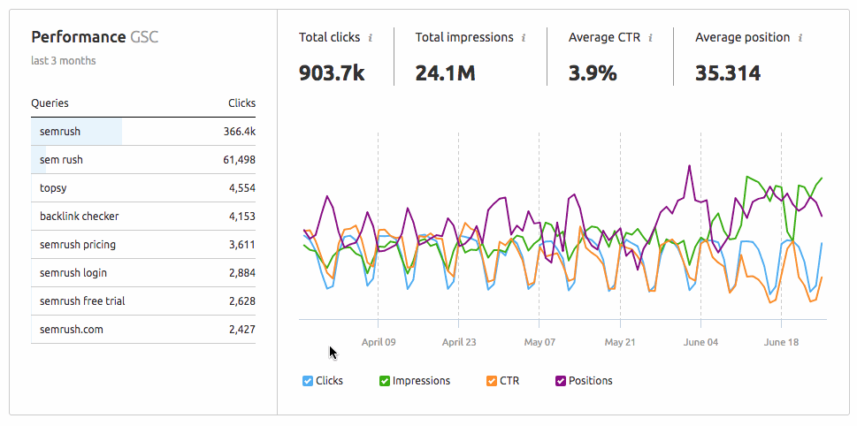
Task: Click the 3.9% average CTR value
Action: coord(593,72)
